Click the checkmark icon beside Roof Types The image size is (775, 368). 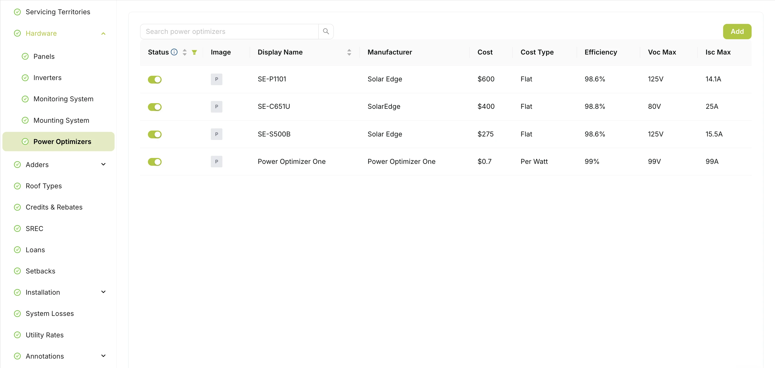(17, 186)
